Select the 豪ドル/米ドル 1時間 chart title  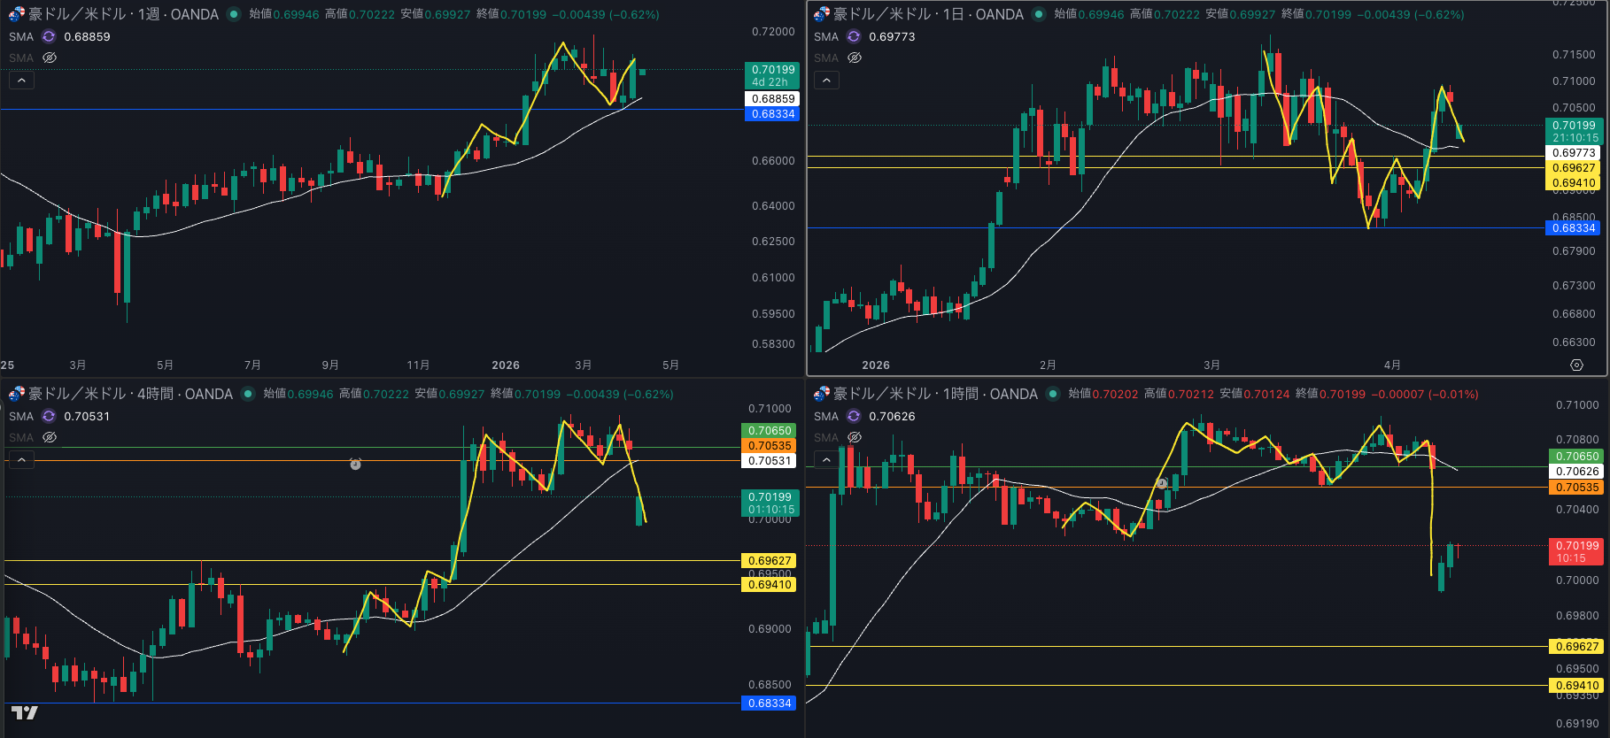pos(935,394)
